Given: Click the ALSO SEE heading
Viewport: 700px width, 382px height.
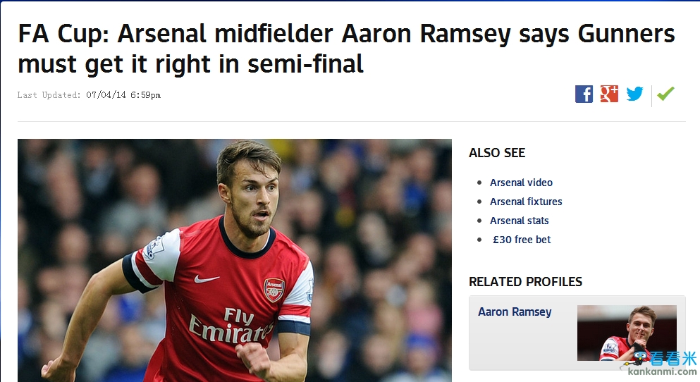Looking at the screenshot, I should (x=497, y=153).
